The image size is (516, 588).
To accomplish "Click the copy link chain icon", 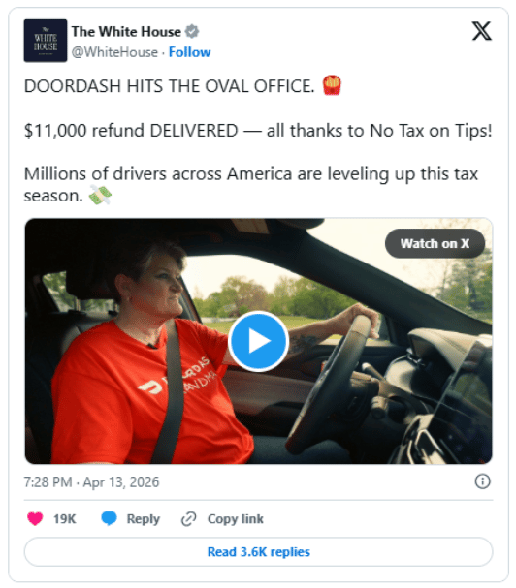I will 188,518.
